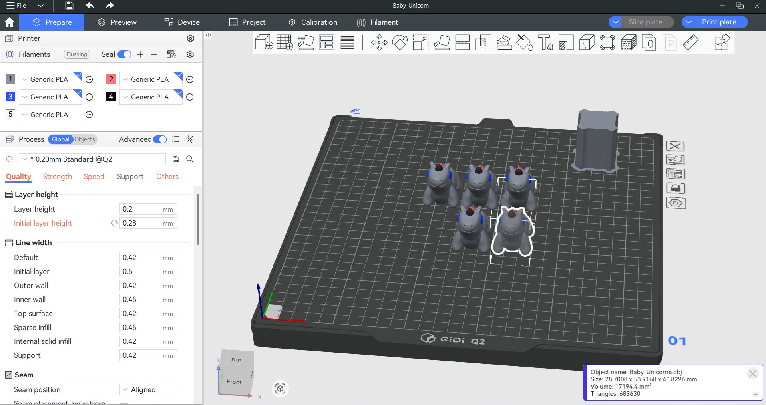The height and width of the screenshot is (405, 766).
Task: Click the delete objects icon on the right panel
Action: point(675,147)
